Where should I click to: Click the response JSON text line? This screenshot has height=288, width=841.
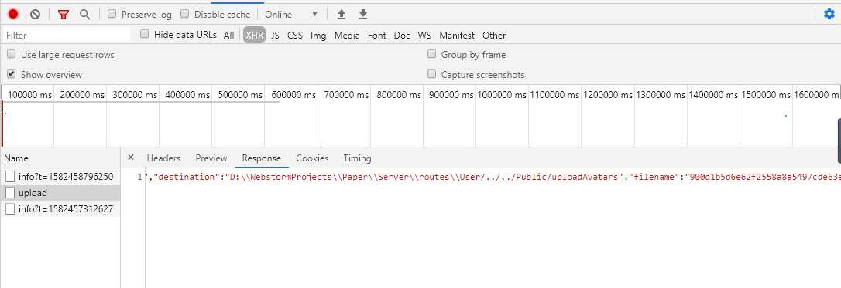point(493,177)
